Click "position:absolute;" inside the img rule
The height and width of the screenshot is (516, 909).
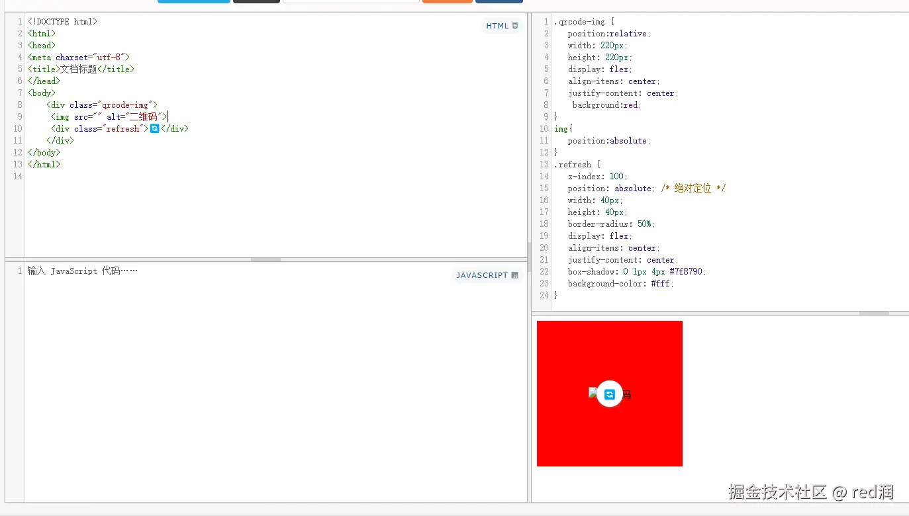609,140
